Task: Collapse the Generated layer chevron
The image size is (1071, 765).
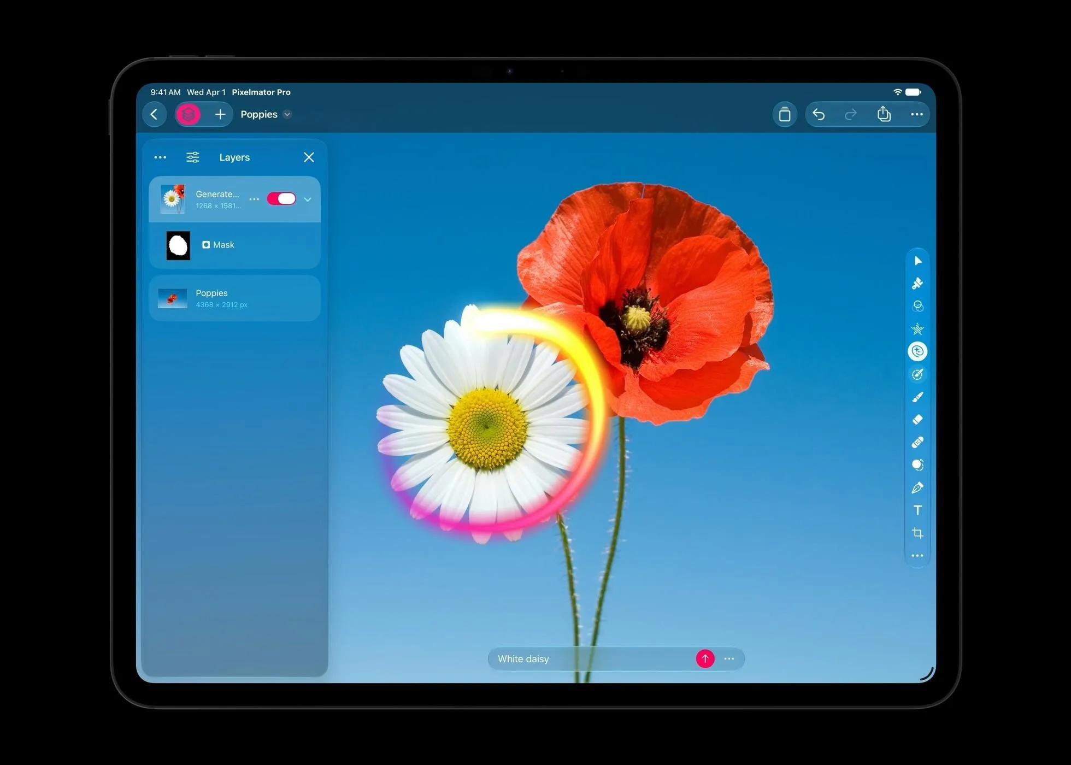Action: tap(308, 199)
